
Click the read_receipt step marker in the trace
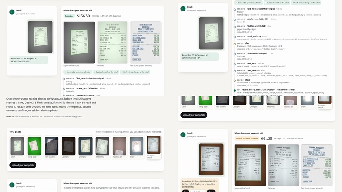[235, 71]
